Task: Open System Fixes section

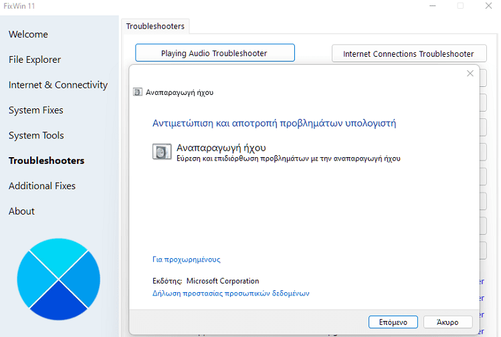Action: pyautogui.click(x=36, y=110)
